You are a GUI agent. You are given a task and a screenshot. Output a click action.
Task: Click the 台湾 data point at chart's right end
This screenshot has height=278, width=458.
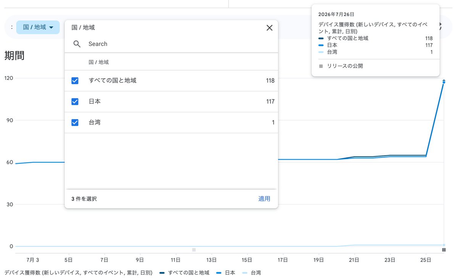tap(444, 245)
